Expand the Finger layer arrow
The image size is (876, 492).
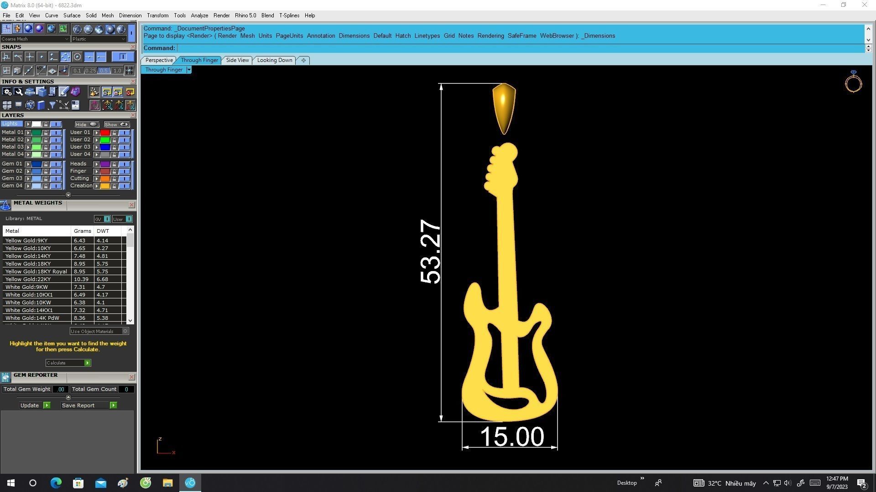[x=96, y=171]
